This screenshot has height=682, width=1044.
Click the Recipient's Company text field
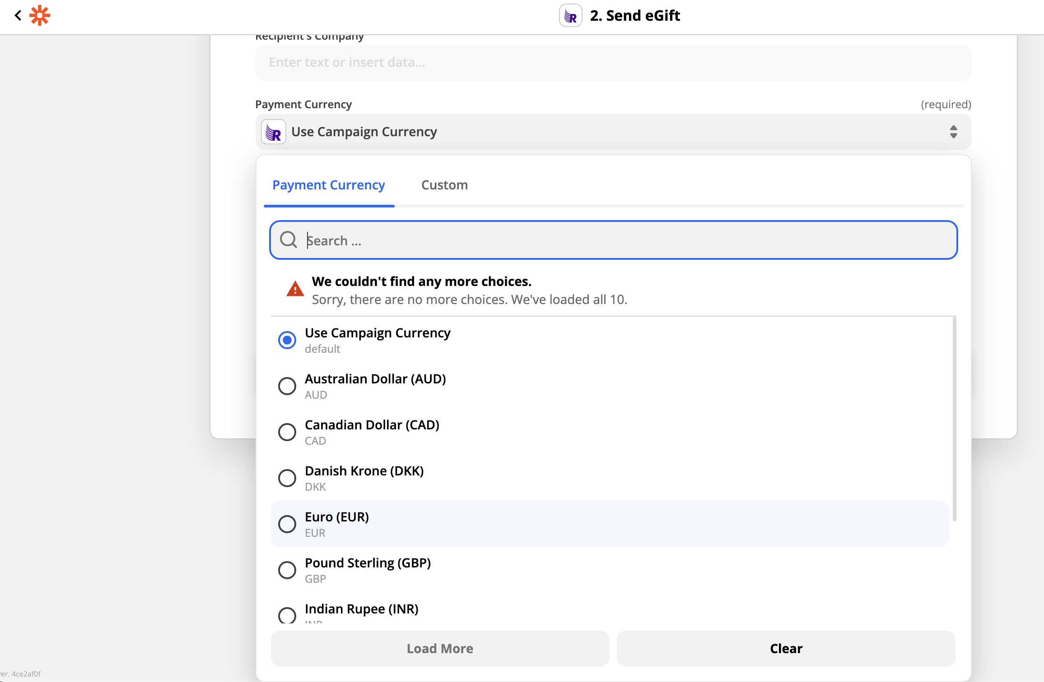[613, 63]
